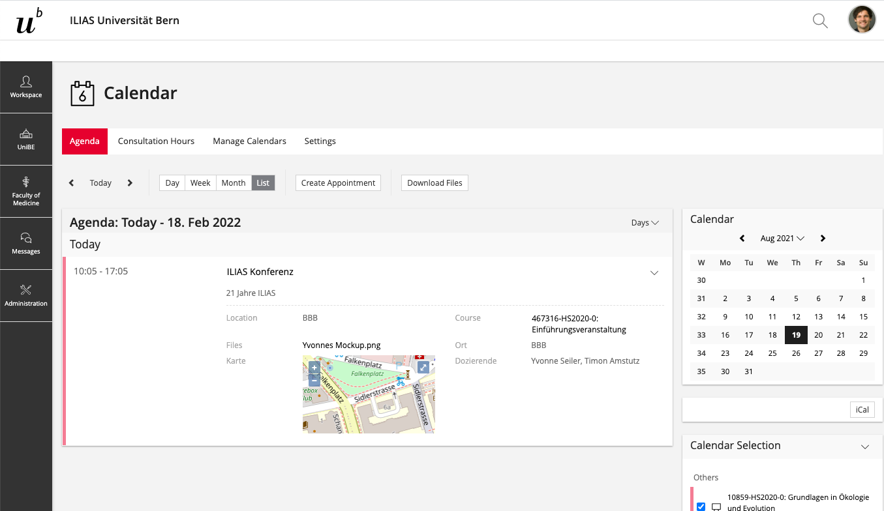884x511 pixels.
Task: Switch to the Consultation Hours tab
Action: pos(156,141)
